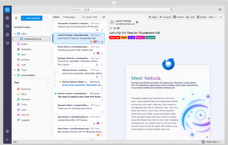Click the pink Party tag label

(x=140, y=37)
